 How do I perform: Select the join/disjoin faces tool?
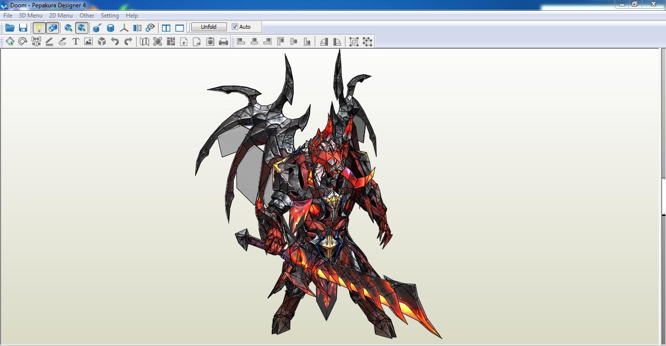point(36,42)
